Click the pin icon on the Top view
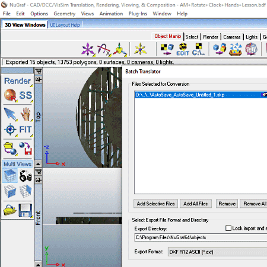Viewport: 267px width, 267px height. click(x=39, y=79)
